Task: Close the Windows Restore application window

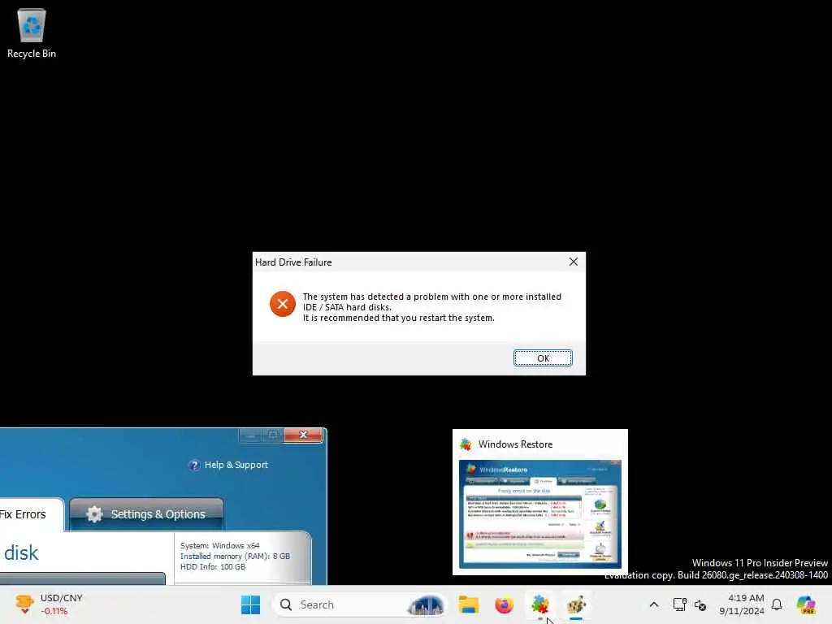Action: click(x=303, y=435)
